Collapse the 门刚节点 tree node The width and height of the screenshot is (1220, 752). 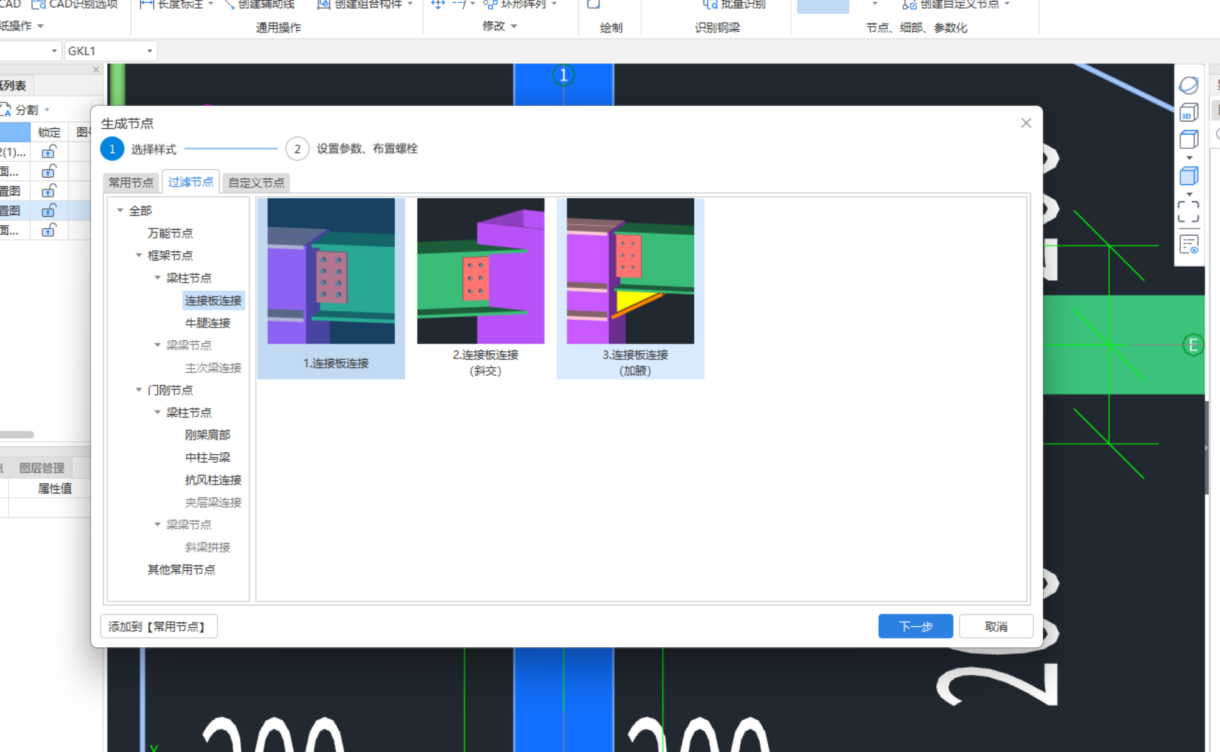pos(139,390)
